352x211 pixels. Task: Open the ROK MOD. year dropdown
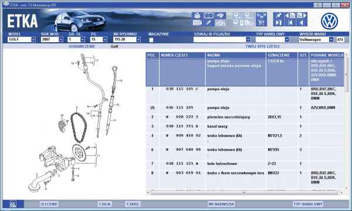[x=61, y=39]
